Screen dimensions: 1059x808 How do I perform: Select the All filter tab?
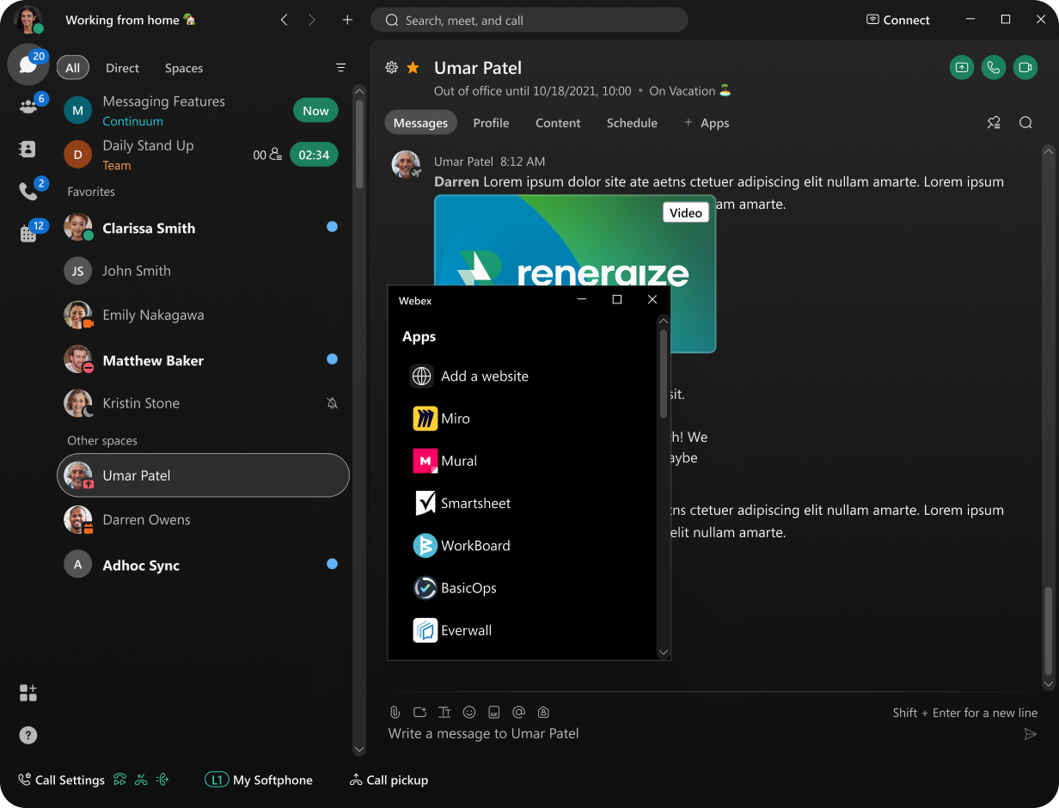pos(72,68)
